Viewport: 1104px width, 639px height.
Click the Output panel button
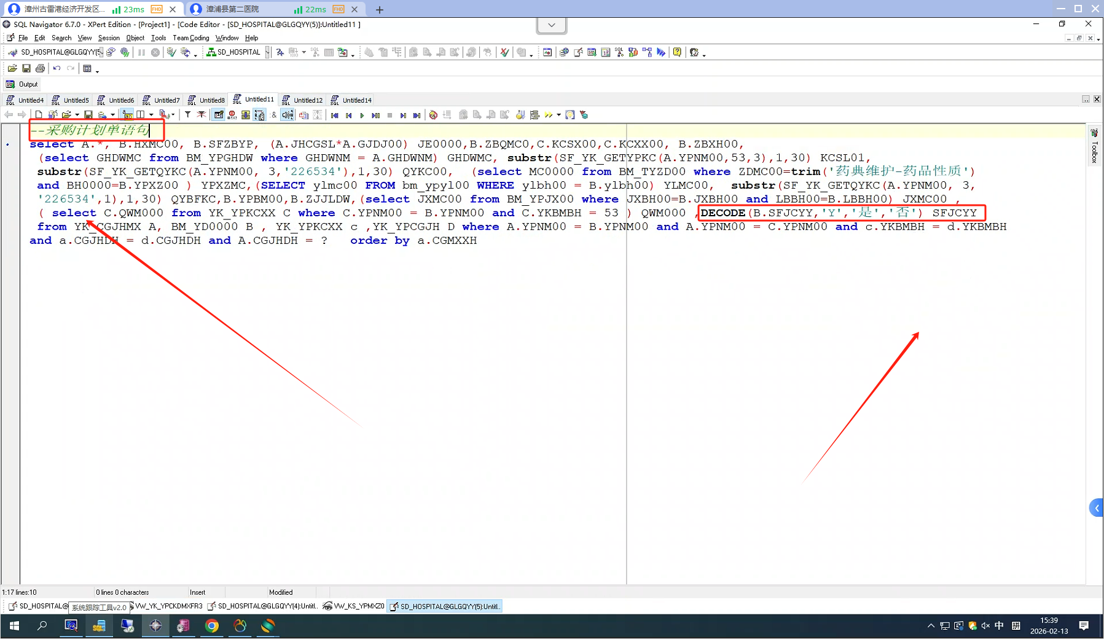tap(22, 84)
